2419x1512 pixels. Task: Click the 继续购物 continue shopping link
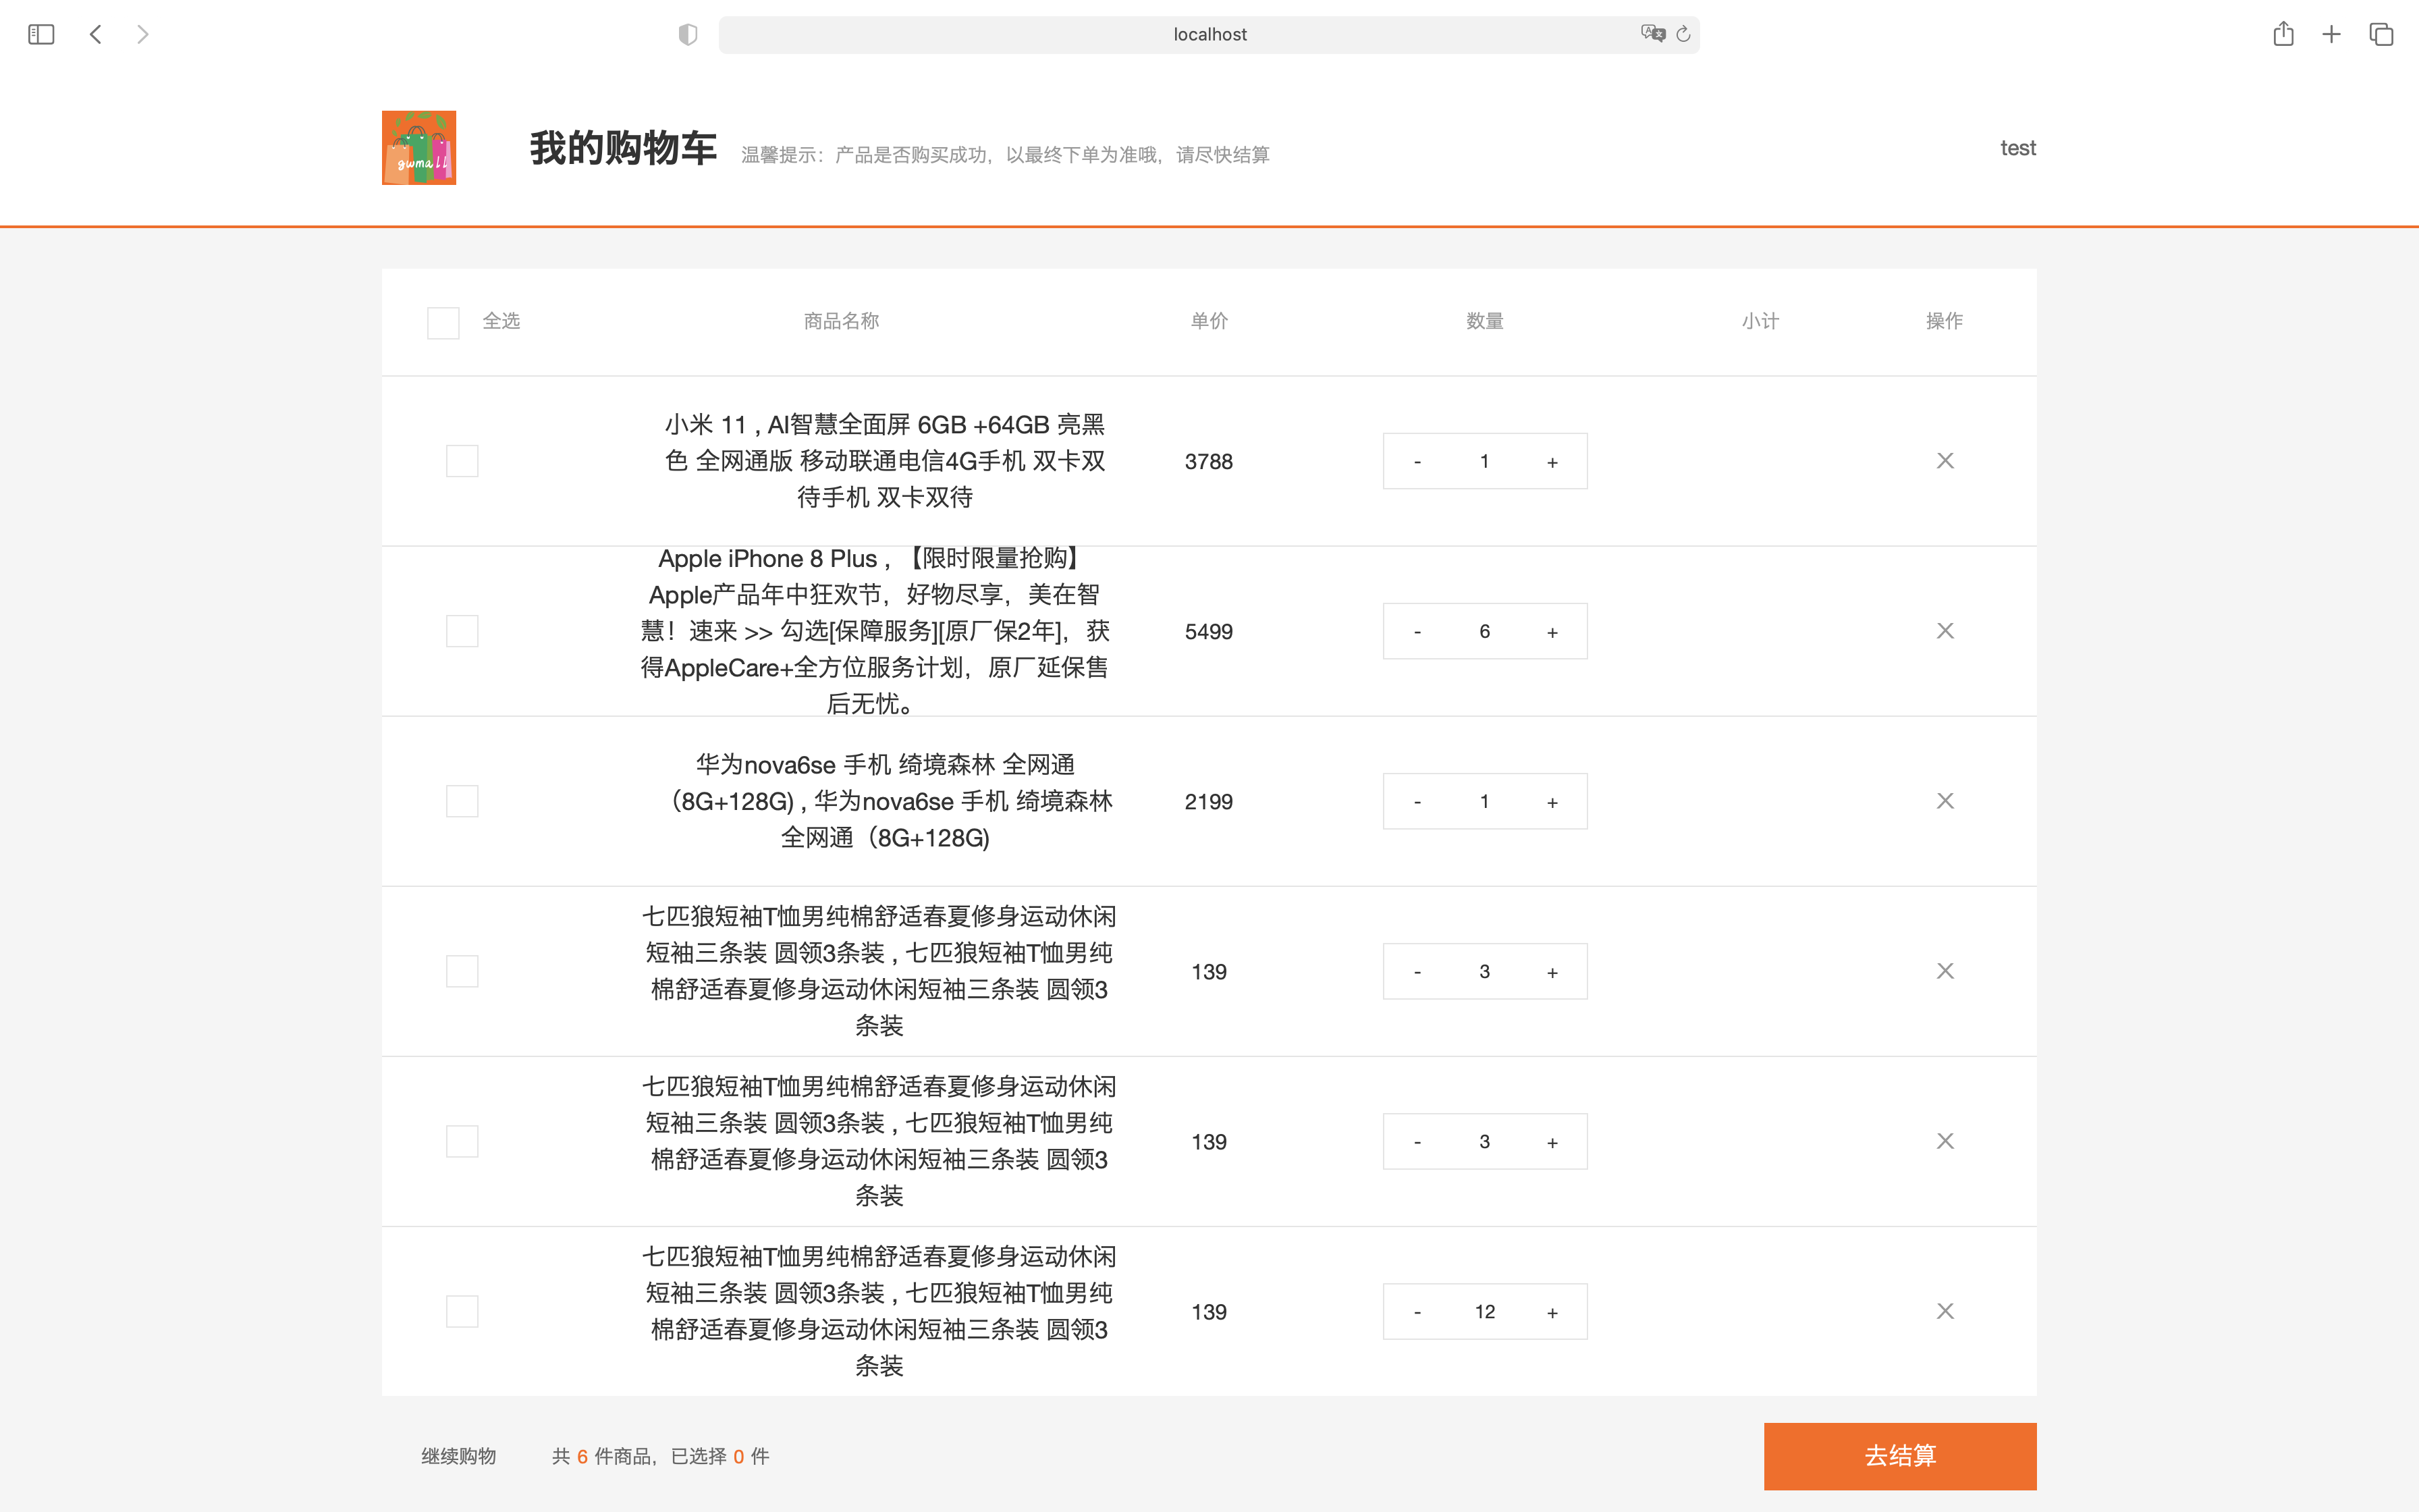pos(459,1456)
